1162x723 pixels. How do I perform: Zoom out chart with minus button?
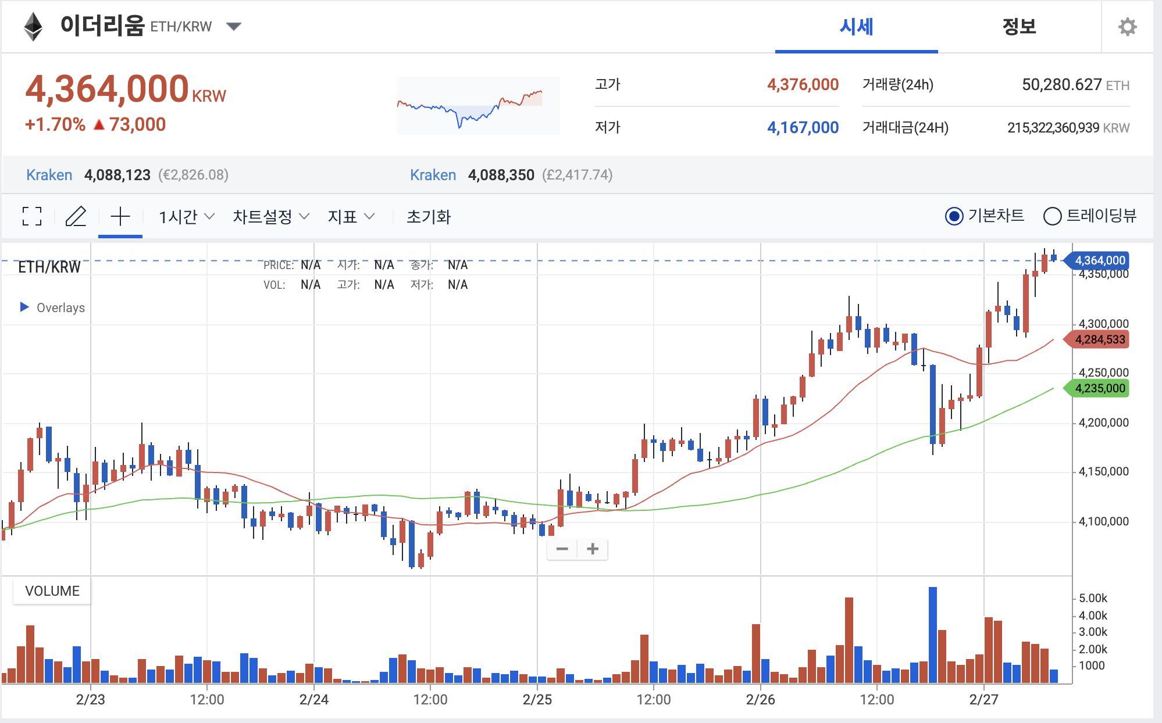pos(562,549)
